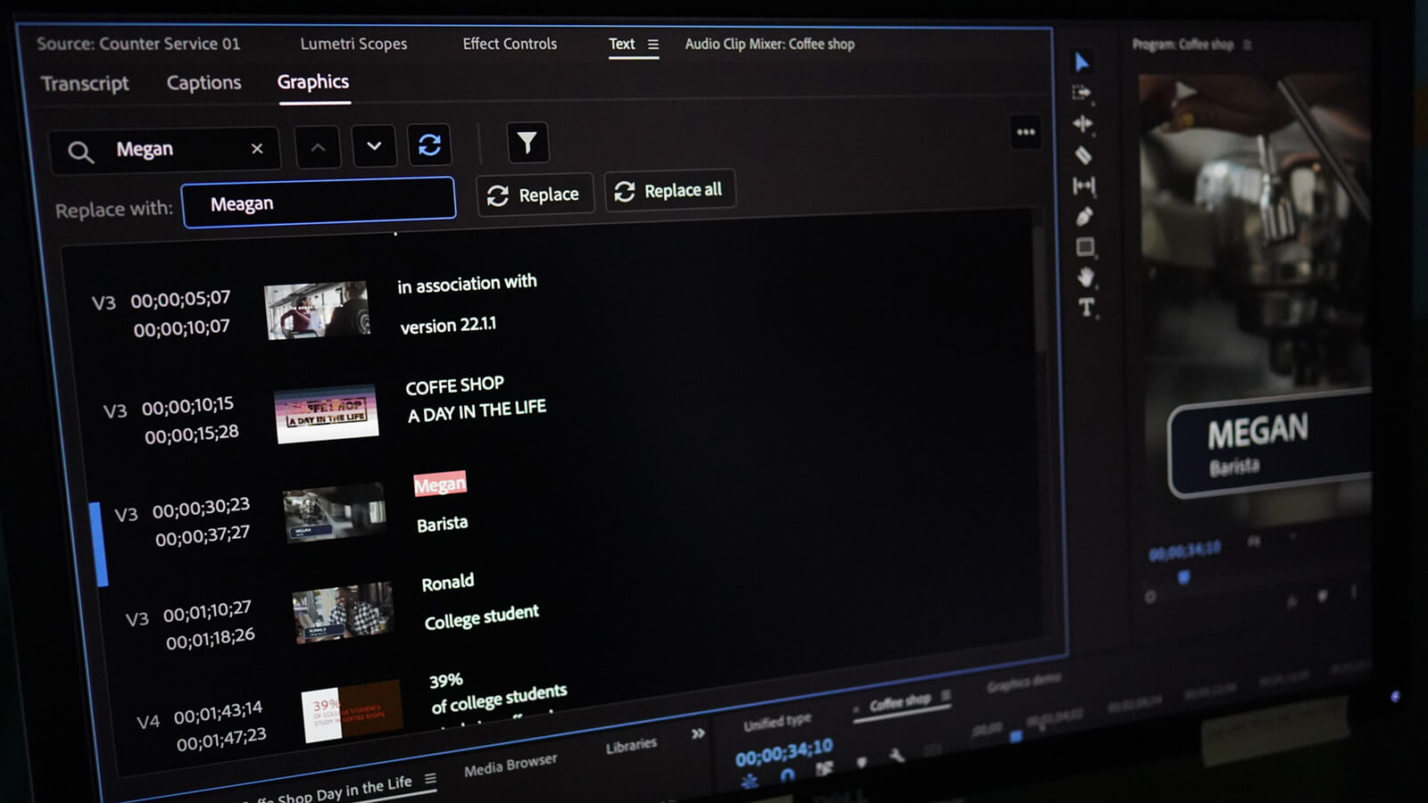This screenshot has width=1428, height=803.
Task: Toggle the refresh search button
Action: (x=429, y=145)
